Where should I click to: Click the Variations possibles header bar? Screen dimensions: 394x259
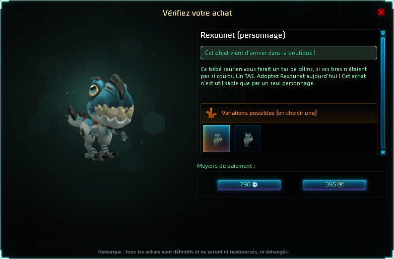[x=289, y=113]
